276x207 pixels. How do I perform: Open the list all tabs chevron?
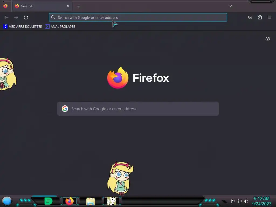tap(230, 6)
